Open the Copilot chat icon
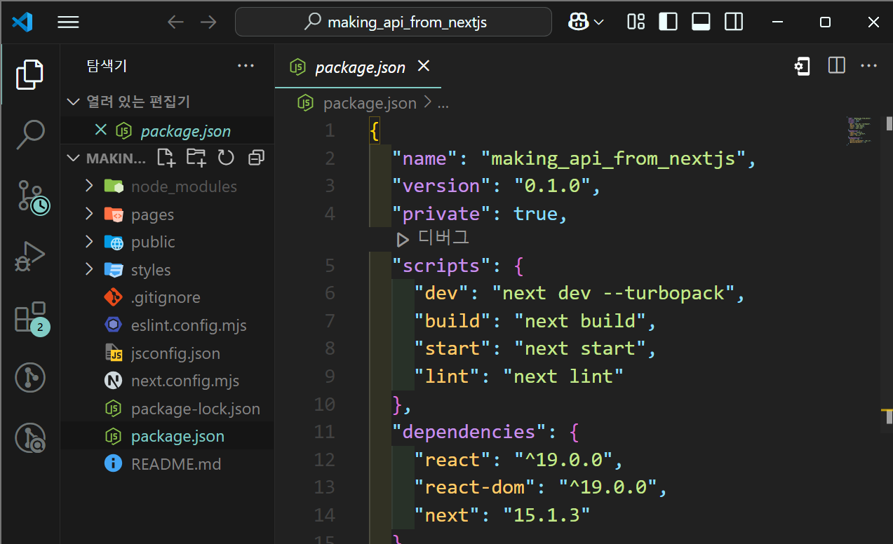This screenshot has width=893, height=544. click(578, 22)
